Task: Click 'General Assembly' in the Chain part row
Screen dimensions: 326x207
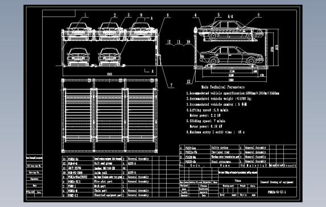Action: [x=138, y=191]
